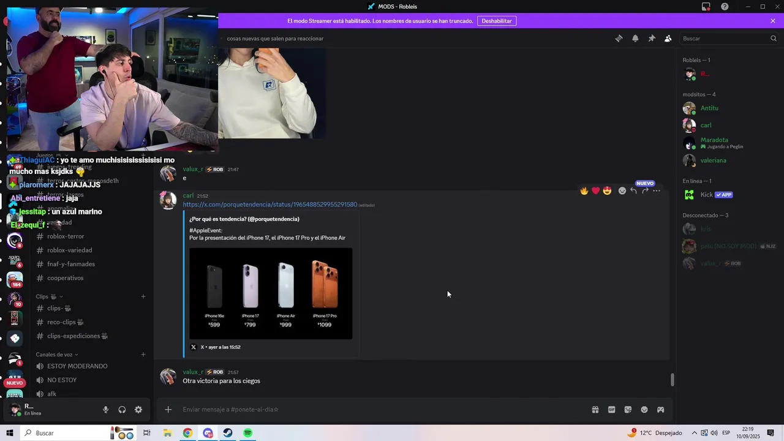Screen dimensions: 784x441
Task: Click the Buscar search field in Discord
Action: 728,39
